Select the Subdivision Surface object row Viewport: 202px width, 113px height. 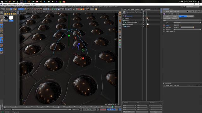[132, 22]
